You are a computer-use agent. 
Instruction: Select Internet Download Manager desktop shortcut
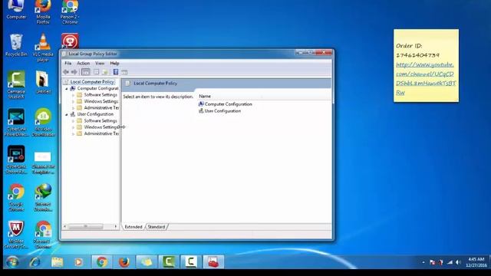[43, 198]
